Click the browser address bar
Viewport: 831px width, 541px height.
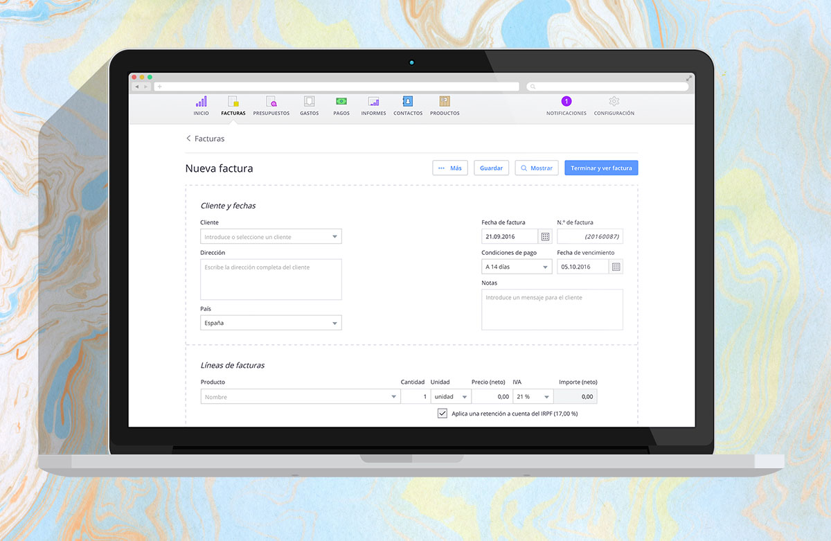pos(336,87)
